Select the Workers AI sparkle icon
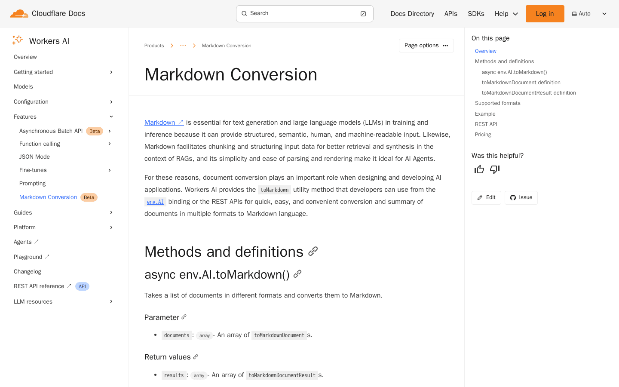 click(17, 40)
